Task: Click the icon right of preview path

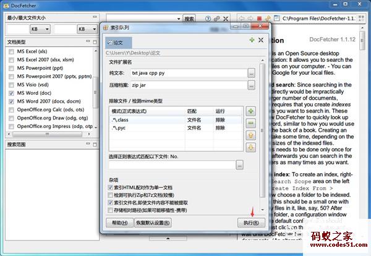Action: [x=361, y=18]
